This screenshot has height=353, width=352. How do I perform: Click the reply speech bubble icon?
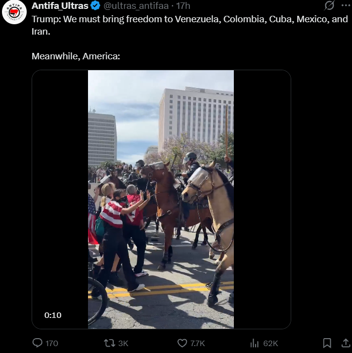click(38, 343)
